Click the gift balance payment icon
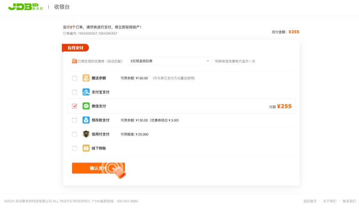The width and height of the screenshot is (359, 208). [86, 78]
